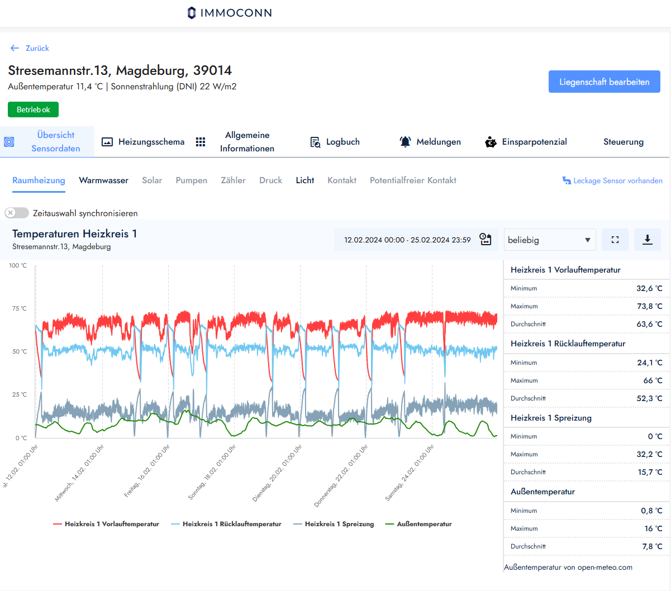Click the back arrow icon next to Zurück
The width and height of the screenshot is (671, 591).
15,48
